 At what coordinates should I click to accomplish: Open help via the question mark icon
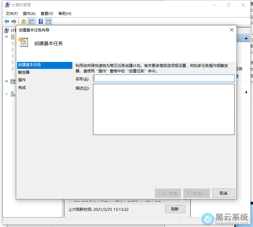[41, 21]
